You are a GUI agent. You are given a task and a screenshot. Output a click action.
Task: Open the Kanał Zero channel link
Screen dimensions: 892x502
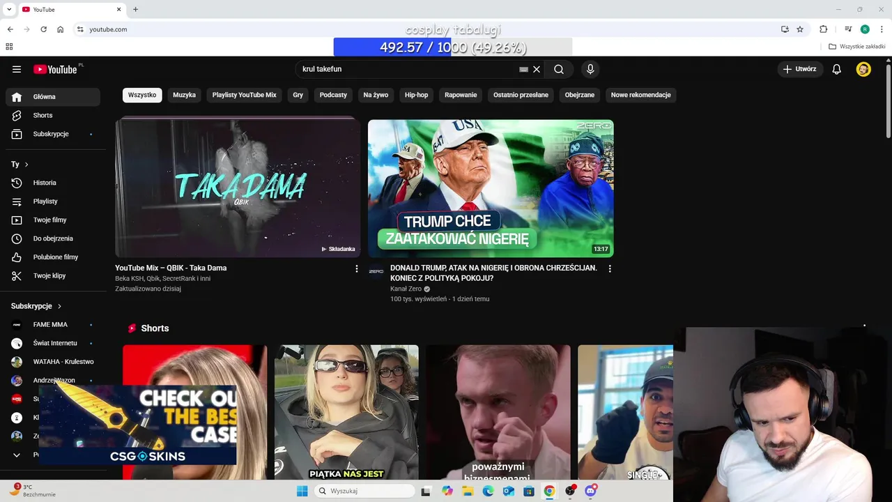click(406, 289)
